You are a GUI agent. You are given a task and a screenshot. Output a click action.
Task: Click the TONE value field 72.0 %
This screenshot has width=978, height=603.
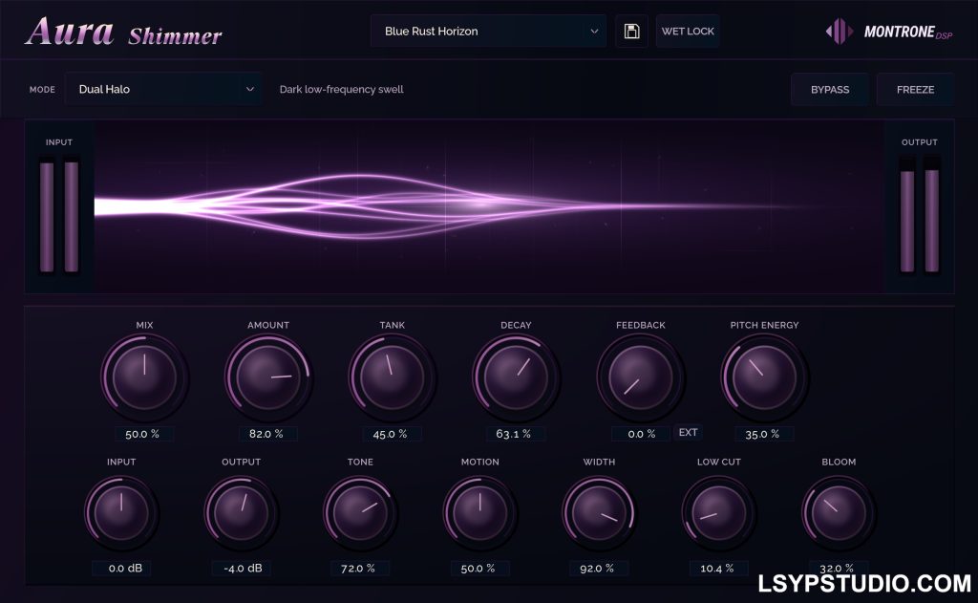click(x=360, y=568)
